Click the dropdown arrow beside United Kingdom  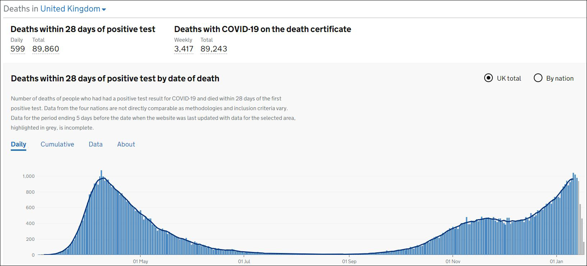(104, 10)
